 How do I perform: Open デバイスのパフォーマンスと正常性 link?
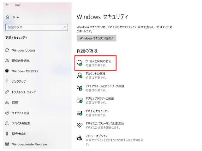tap(105, 124)
